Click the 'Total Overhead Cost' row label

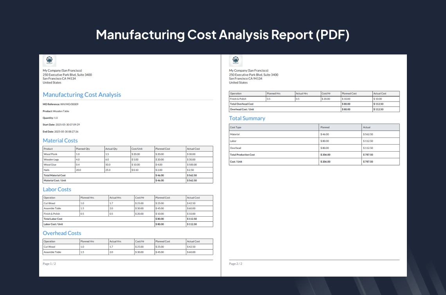241,104
